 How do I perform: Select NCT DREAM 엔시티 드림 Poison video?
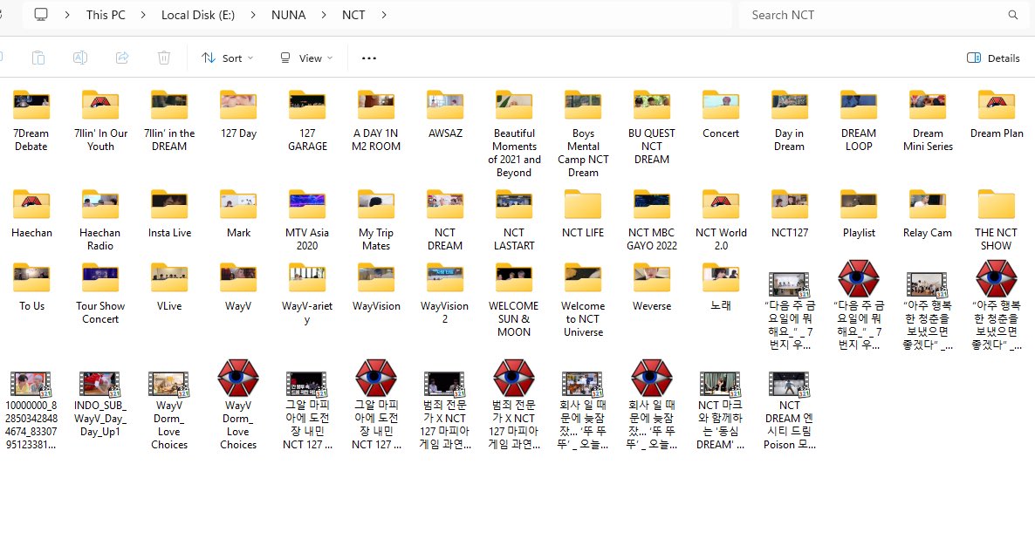790,411
